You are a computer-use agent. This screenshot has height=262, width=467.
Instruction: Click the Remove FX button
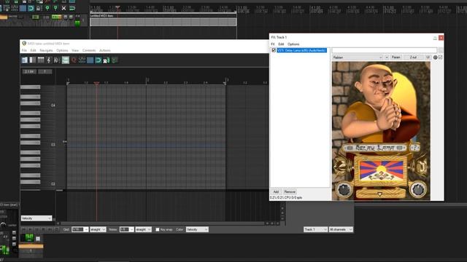(290, 191)
